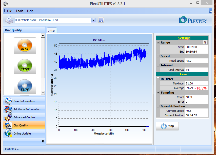Click the Maximum jitter value 51,20

197,83
